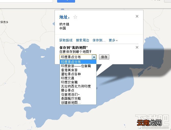Close the 保存到"我的地图" panel
This screenshot has width=171, height=130.
[137, 47]
